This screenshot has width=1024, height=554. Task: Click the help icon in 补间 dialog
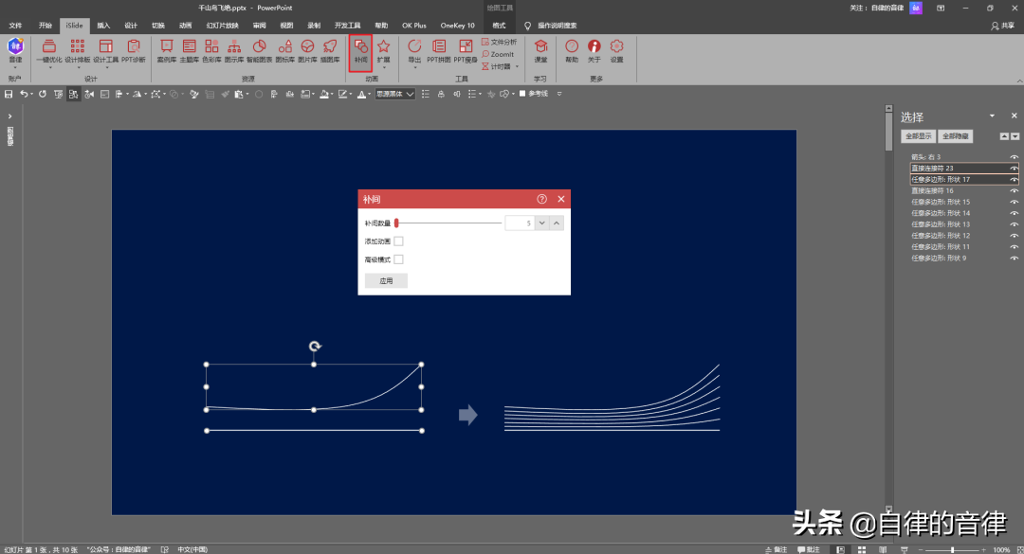(541, 199)
